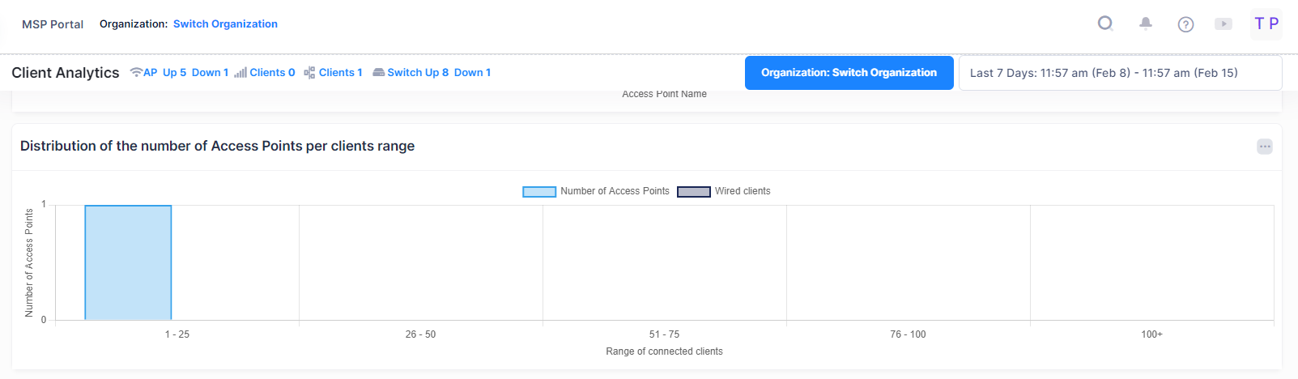This screenshot has height=379, width=1298.
Task: Open the notifications bell
Action: coord(1146,23)
